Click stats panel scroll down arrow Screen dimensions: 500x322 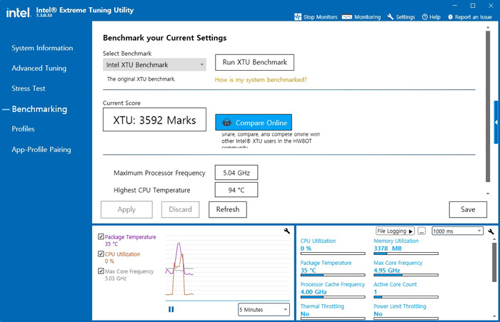(494, 316)
